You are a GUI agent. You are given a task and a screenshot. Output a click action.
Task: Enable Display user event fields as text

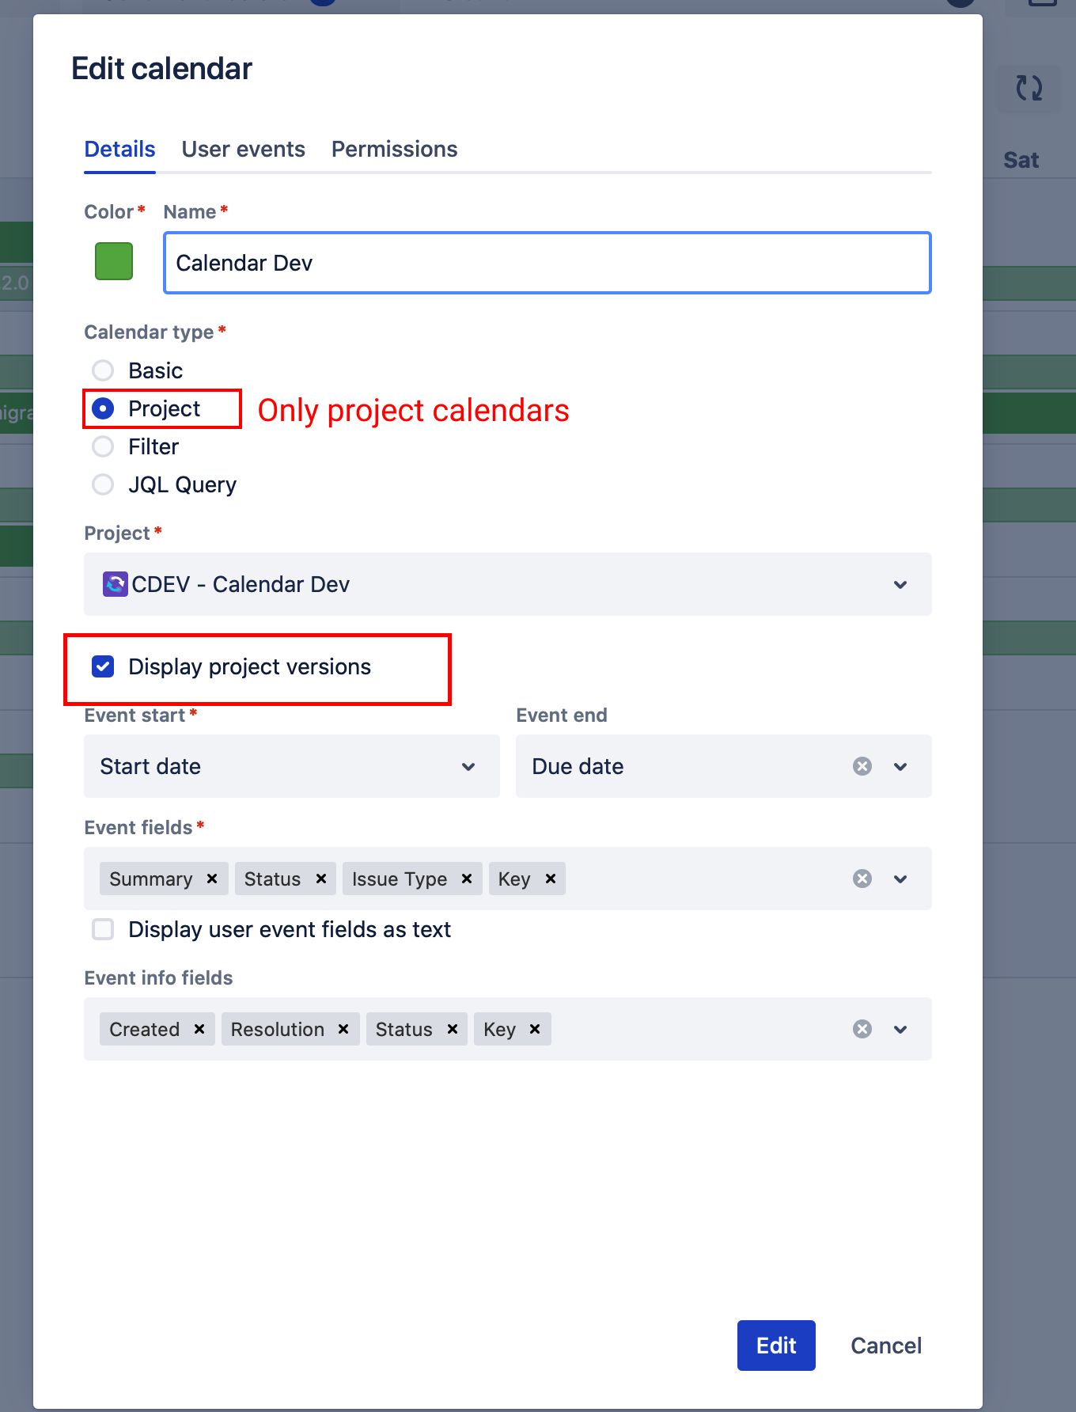(103, 929)
